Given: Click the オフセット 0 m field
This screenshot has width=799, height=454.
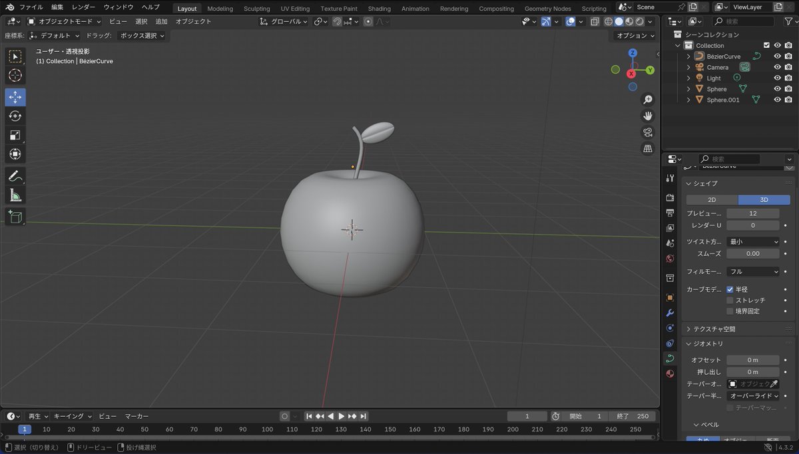Looking at the screenshot, I should point(752,360).
